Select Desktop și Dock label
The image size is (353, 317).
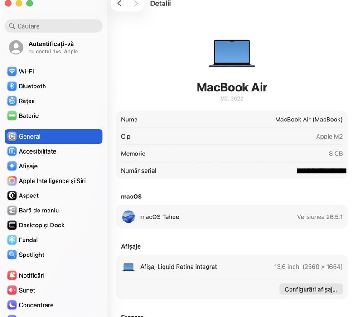click(42, 225)
